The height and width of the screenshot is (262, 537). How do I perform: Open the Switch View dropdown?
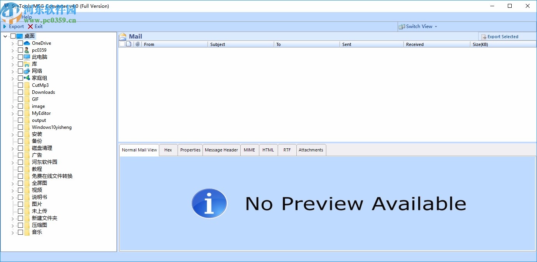pos(437,26)
